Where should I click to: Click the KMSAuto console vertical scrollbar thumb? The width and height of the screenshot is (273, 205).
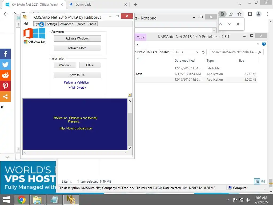pyautogui.click(x=130, y=129)
